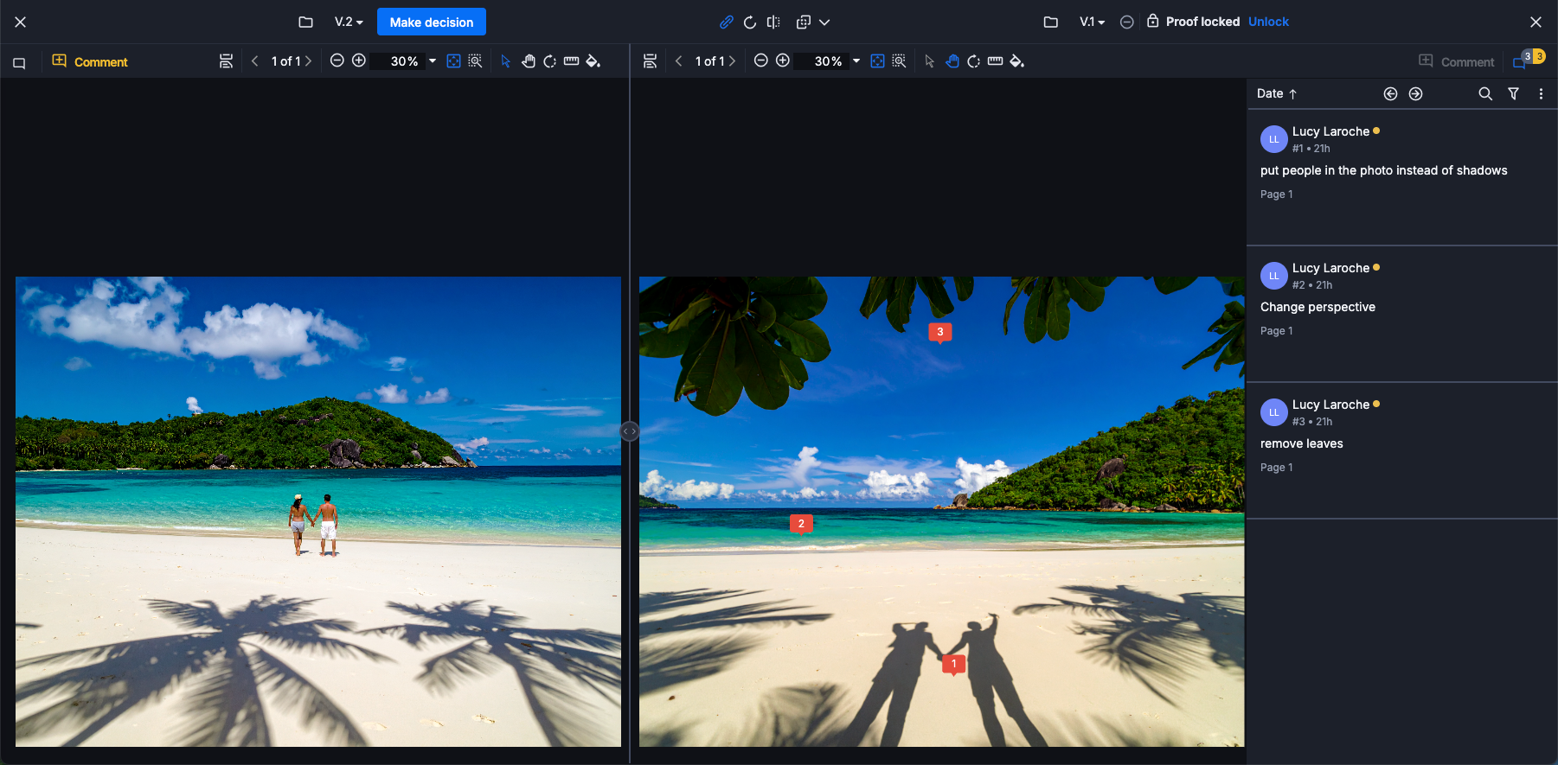Click the proof locked padlock icon
Viewport: 1558px width, 765px height.
point(1153,21)
